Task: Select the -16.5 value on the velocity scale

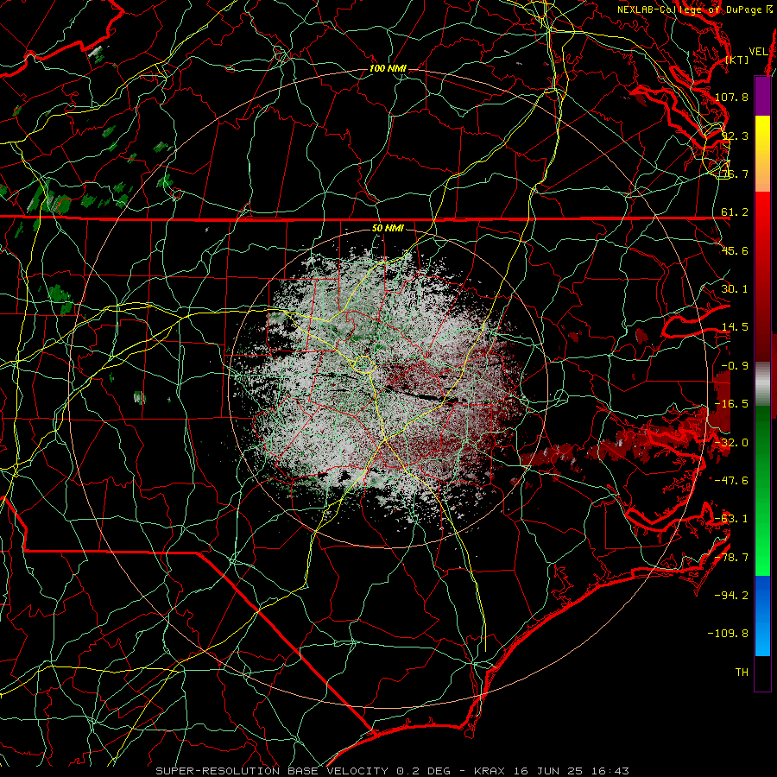Action: click(x=731, y=404)
